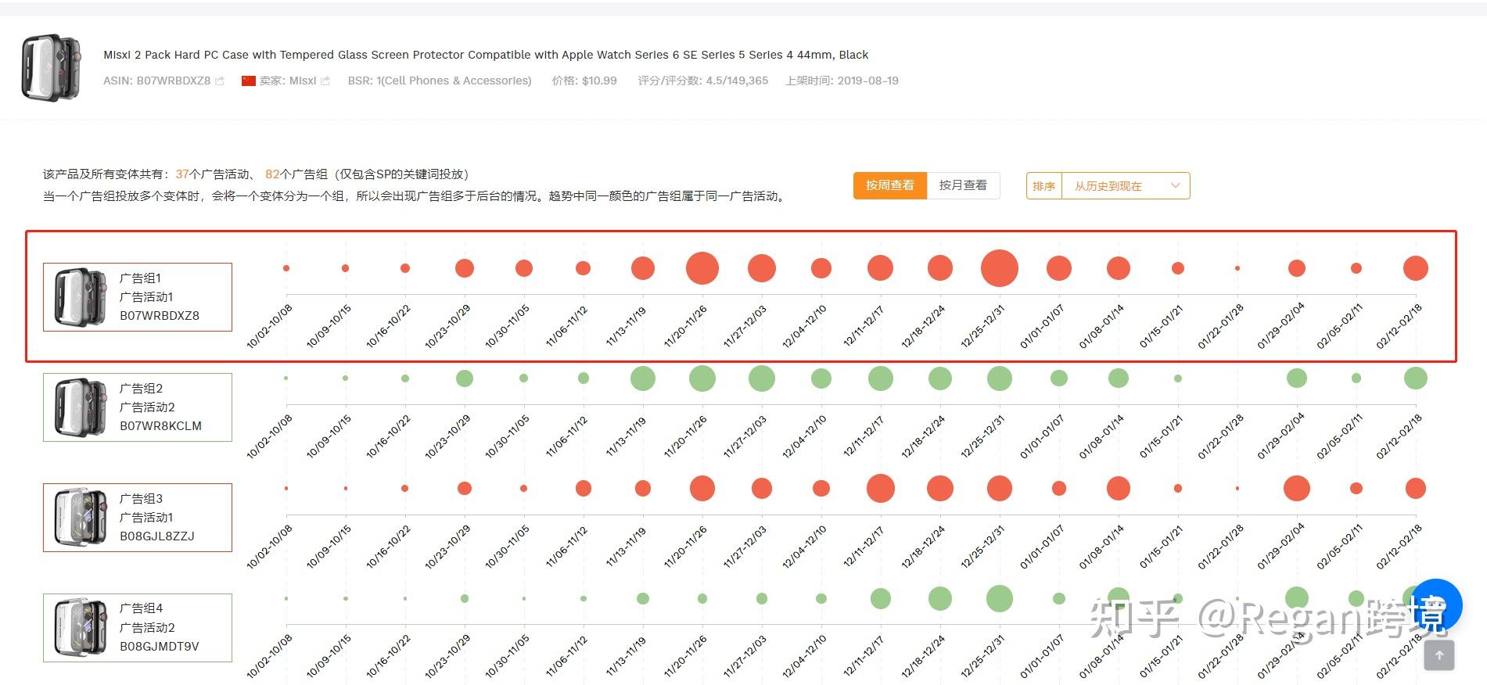This screenshot has width=1487, height=685.
Task: Click 广告组2 green bubble at 10/23-10/29
Action: coord(465,378)
